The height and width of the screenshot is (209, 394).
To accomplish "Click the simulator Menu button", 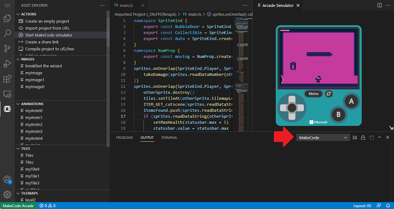I will (x=313, y=94).
